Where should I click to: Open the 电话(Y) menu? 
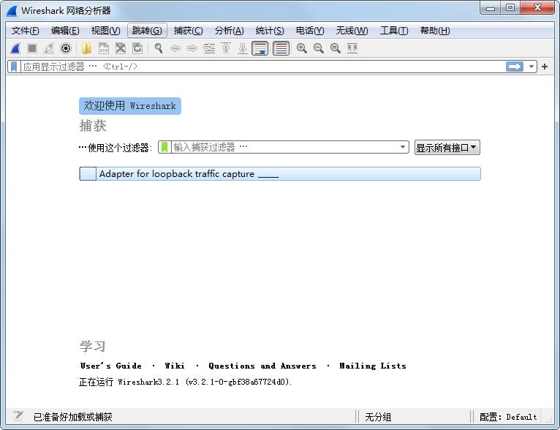310,31
